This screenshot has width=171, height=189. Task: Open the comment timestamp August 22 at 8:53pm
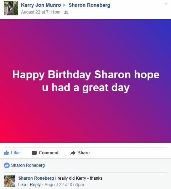click(64, 185)
